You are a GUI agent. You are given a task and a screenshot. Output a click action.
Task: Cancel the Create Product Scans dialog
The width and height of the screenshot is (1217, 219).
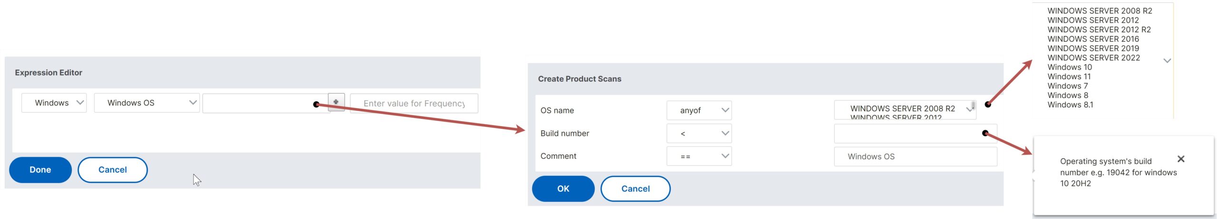click(636, 189)
